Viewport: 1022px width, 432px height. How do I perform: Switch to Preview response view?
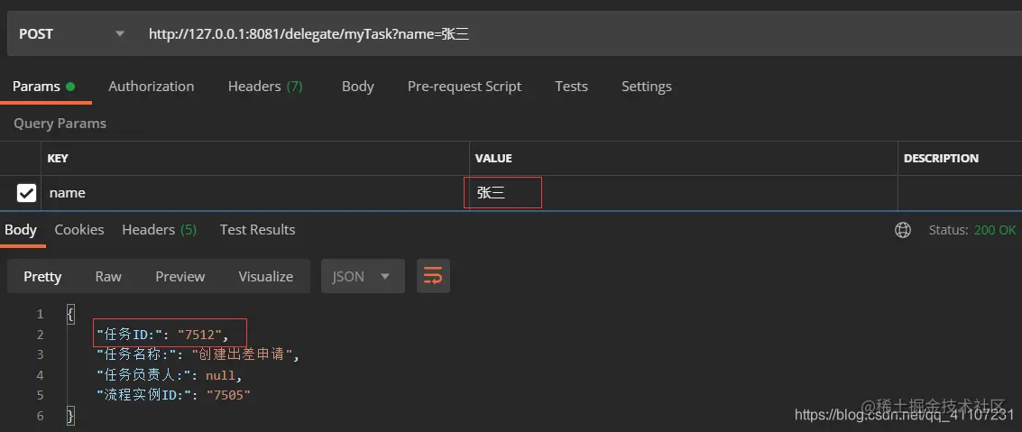click(x=180, y=276)
